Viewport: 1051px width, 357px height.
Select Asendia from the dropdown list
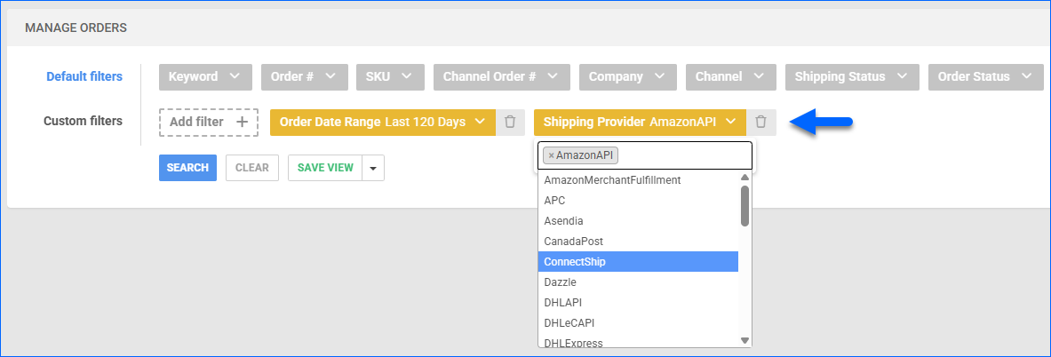pyautogui.click(x=638, y=221)
